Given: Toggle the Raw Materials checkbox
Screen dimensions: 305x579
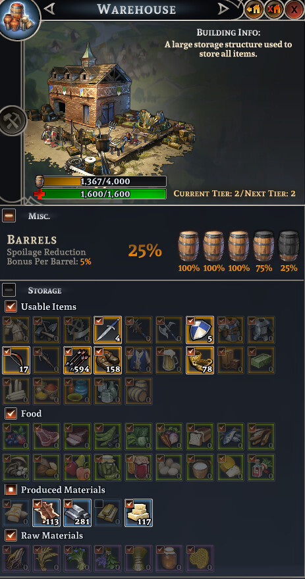Looking at the screenshot, I should pos(11,535).
